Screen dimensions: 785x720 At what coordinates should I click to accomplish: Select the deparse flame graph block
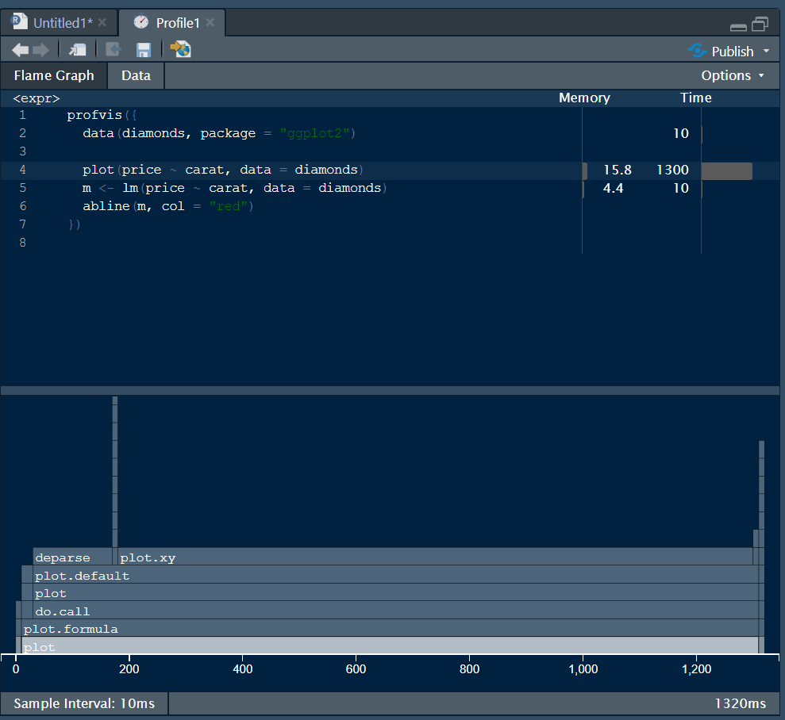click(72, 557)
